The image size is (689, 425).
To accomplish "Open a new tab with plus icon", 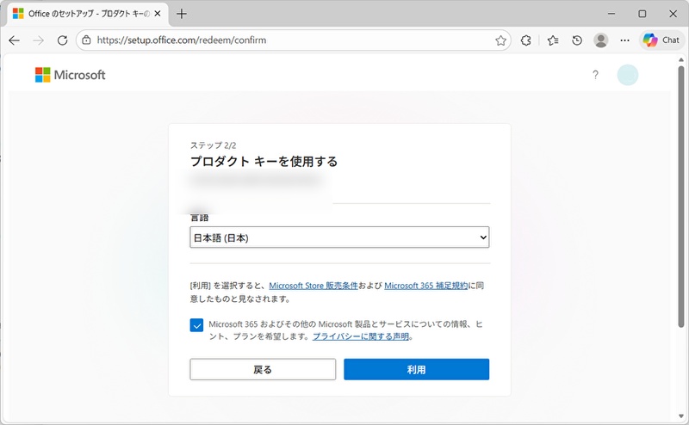I will (x=182, y=14).
